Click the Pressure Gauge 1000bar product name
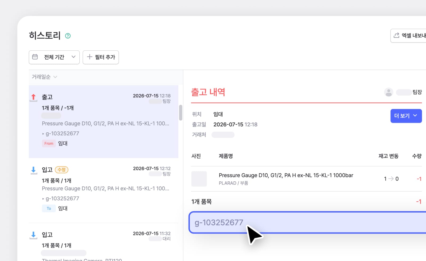Screen dimensions: 426x261 (286, 175)
